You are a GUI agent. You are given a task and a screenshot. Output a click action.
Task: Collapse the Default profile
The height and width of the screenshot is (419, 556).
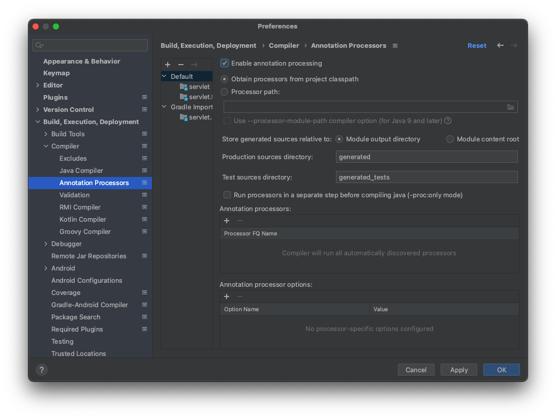(164, 76)
